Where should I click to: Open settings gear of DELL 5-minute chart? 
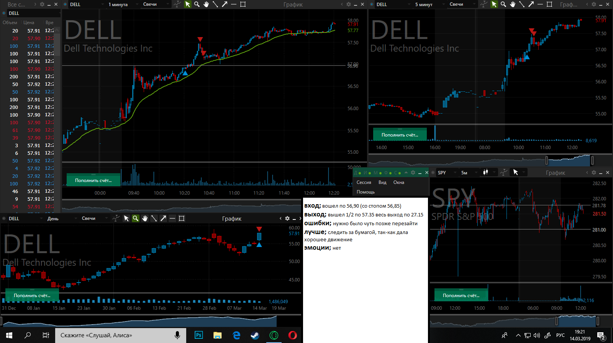[594, 4]
